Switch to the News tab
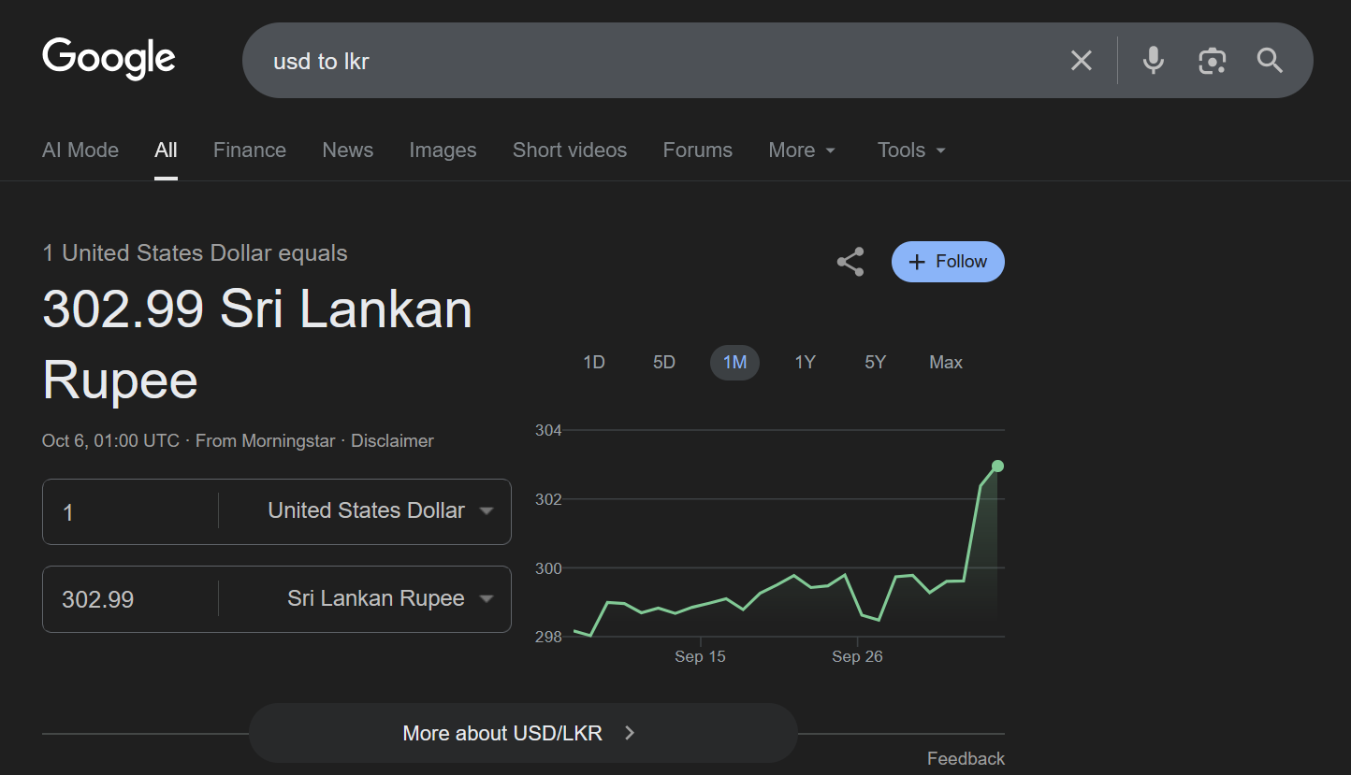Viewport: 1351px width, 775px height. [x=348, y=151]
